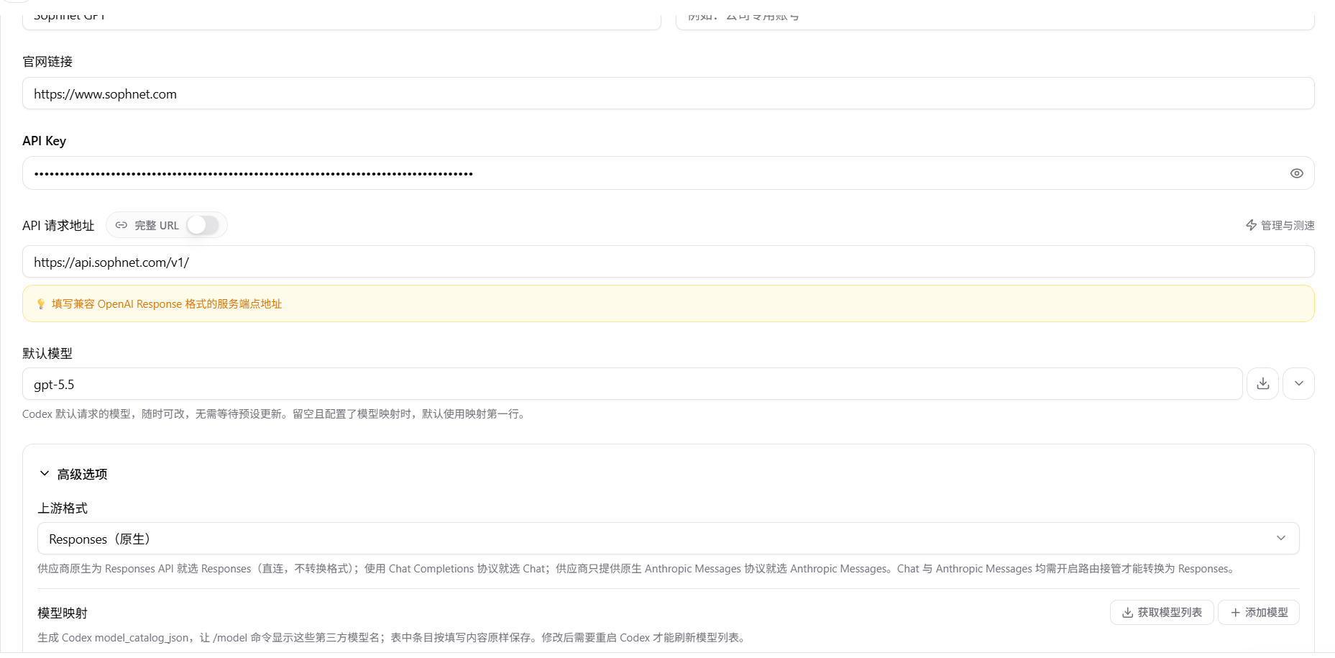Click the gpt-5.5 default model field

tap(632, 384)
